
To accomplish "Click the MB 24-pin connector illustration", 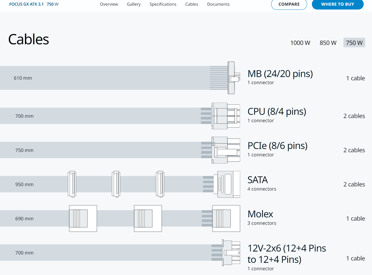I will pos(234,78).
